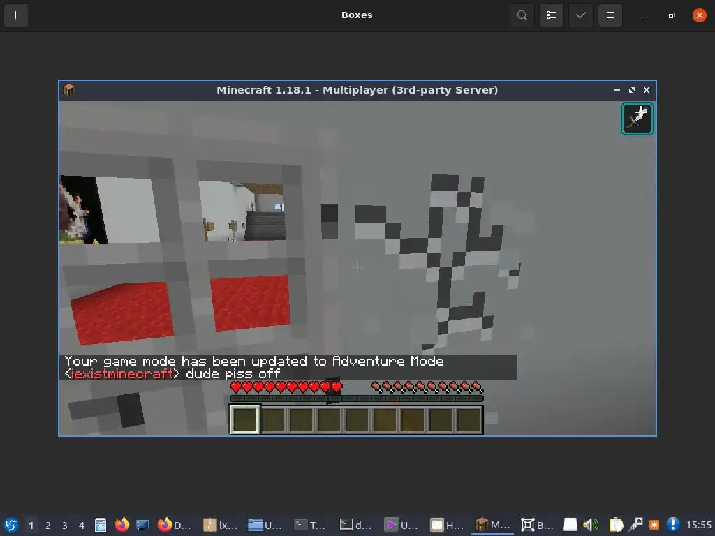Viewport: 715px width, 536px height.
Task: Switch to media player U... taskbar window
Action: click(401, 525)
